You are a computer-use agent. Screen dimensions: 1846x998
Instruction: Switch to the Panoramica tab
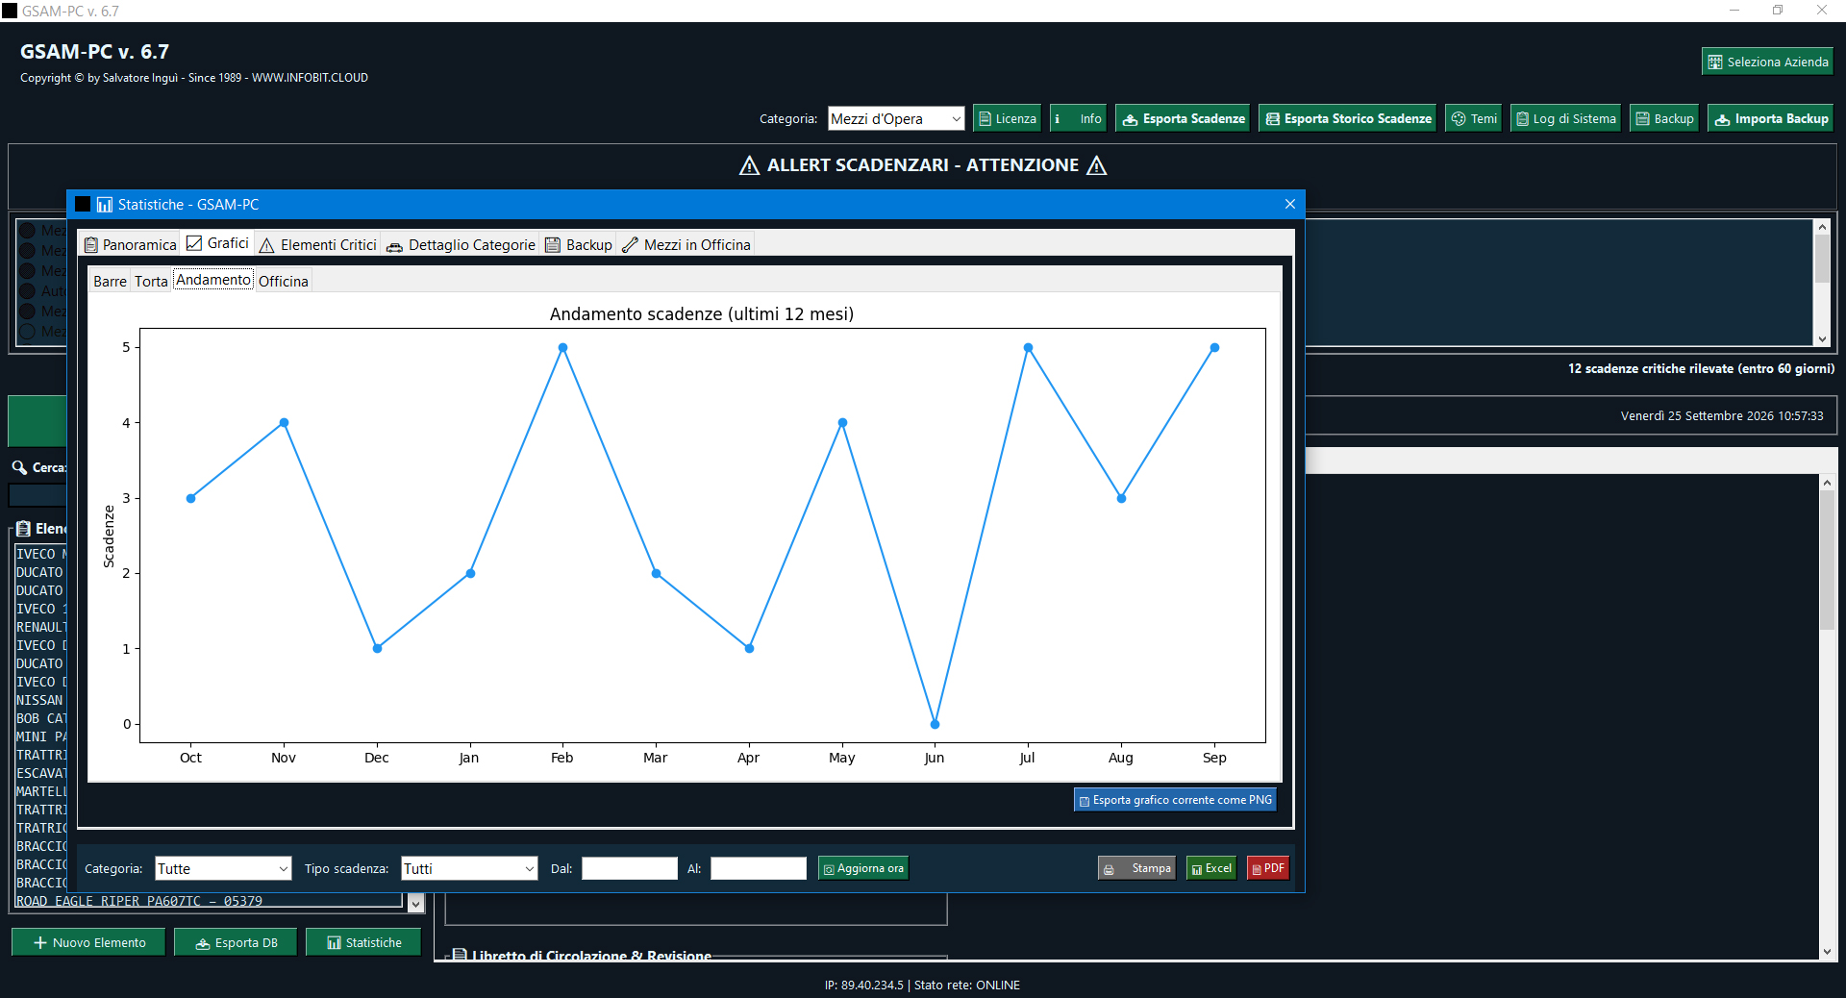(130, 244)
